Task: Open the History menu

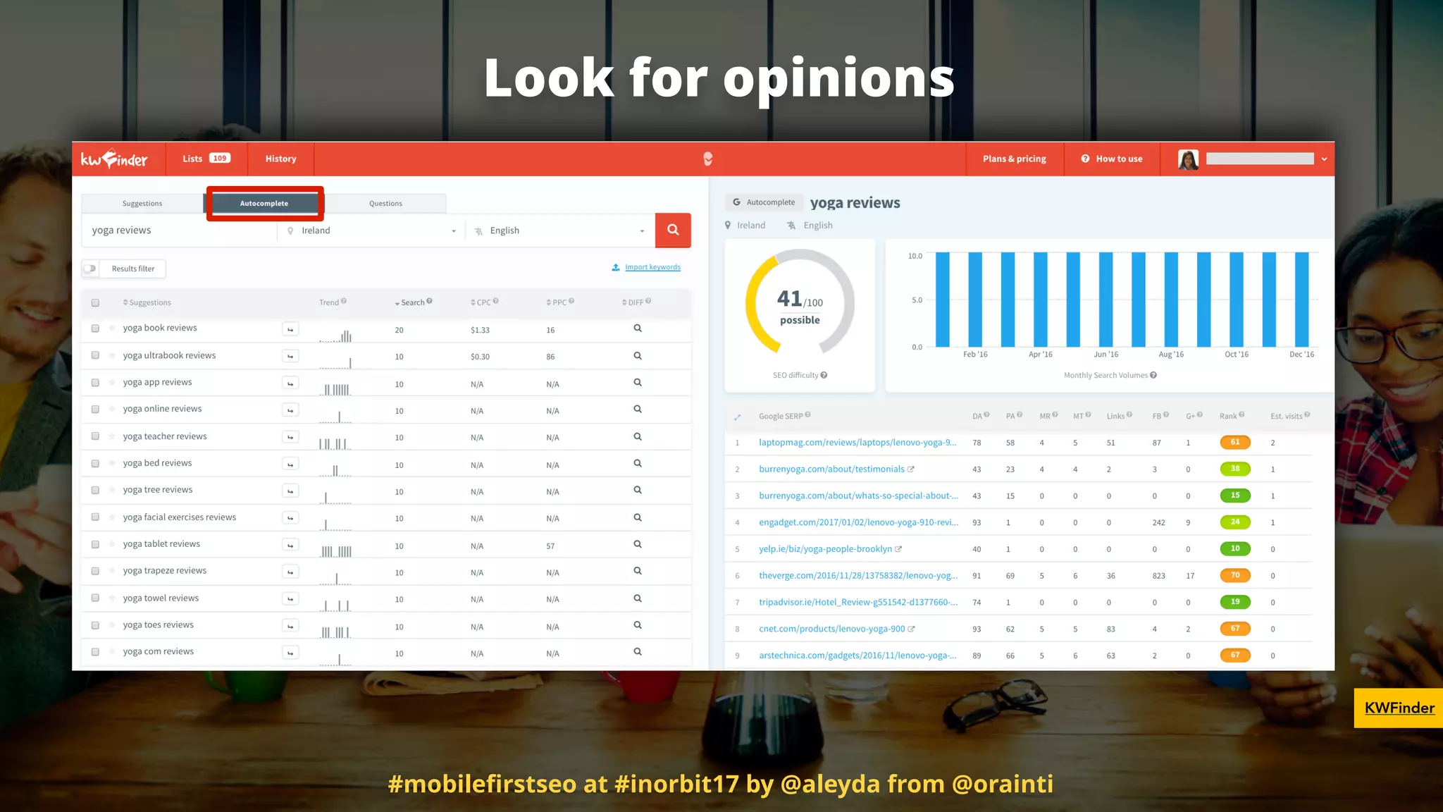Action: [280, 159]
